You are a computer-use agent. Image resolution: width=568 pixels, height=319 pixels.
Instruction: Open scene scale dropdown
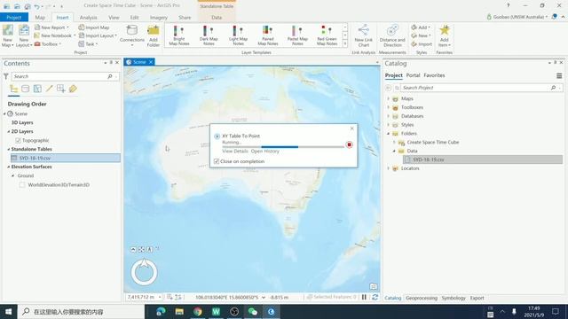point(160,297)
